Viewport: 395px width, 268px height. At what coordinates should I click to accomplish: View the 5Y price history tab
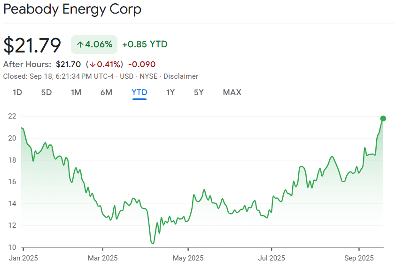(x=199, y=92)
